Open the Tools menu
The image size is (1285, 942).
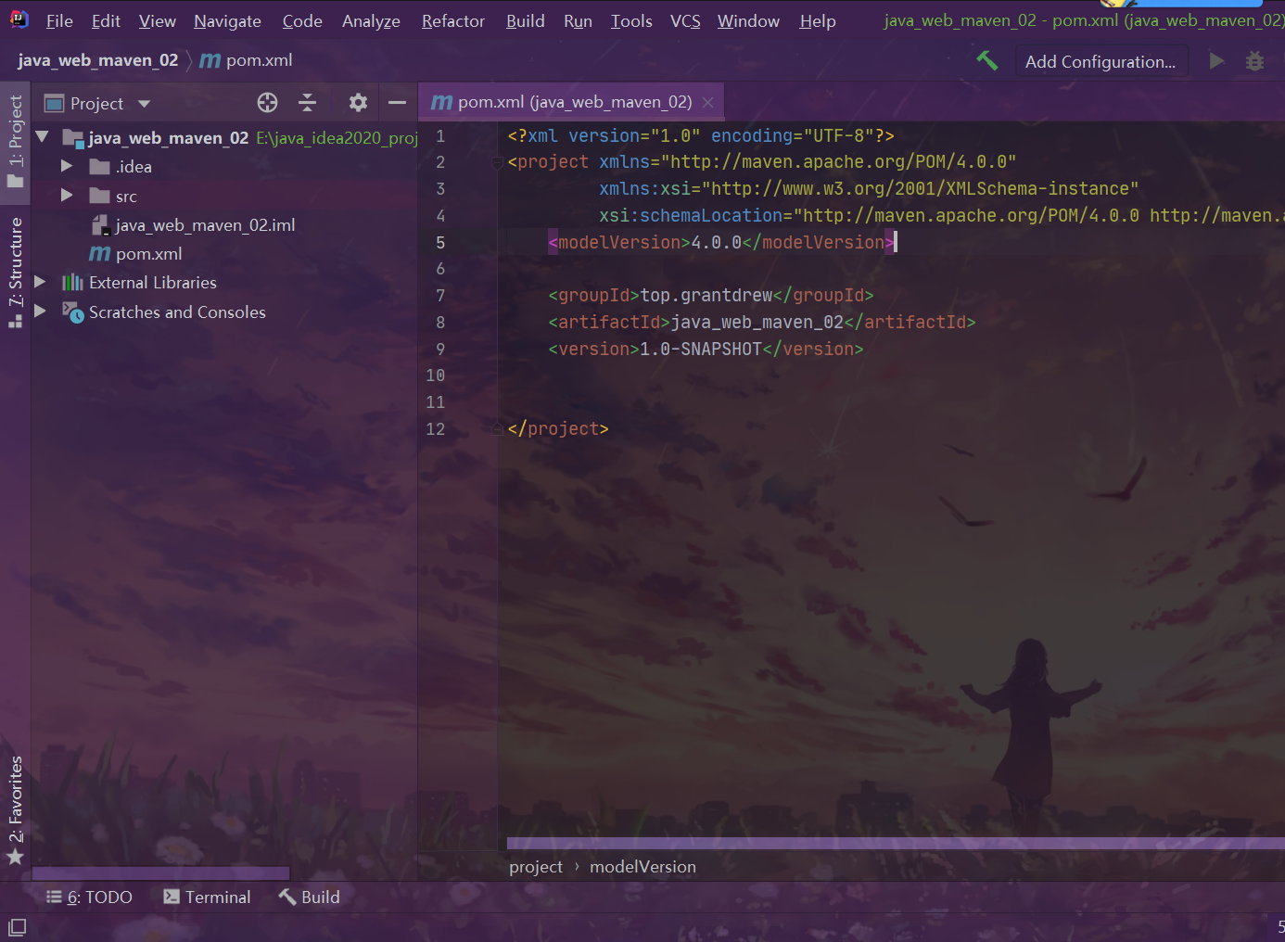pos(631,20)
